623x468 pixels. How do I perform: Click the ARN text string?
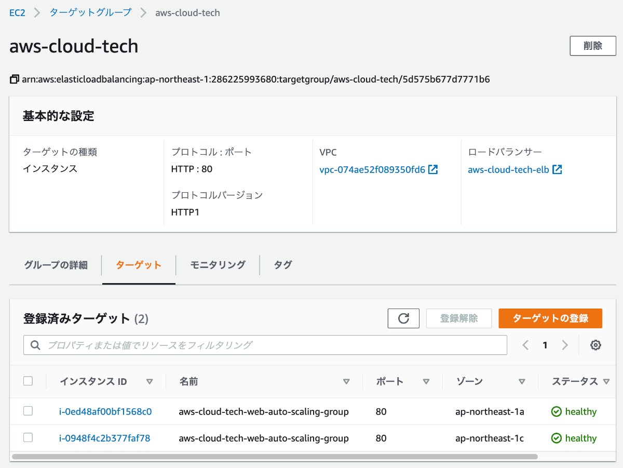pyautogui.click(x=256, y=79)
